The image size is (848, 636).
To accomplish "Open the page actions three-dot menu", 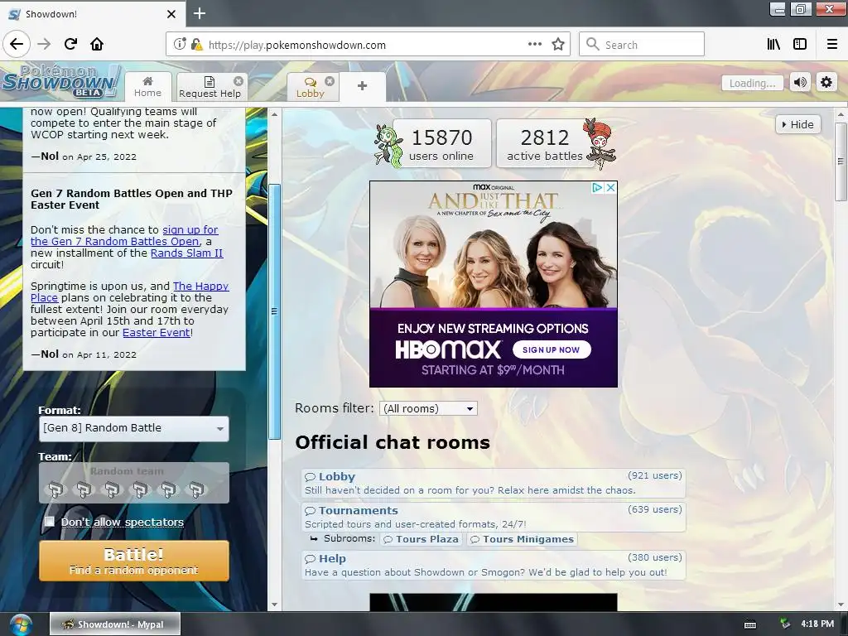I will tap(534, 45).
